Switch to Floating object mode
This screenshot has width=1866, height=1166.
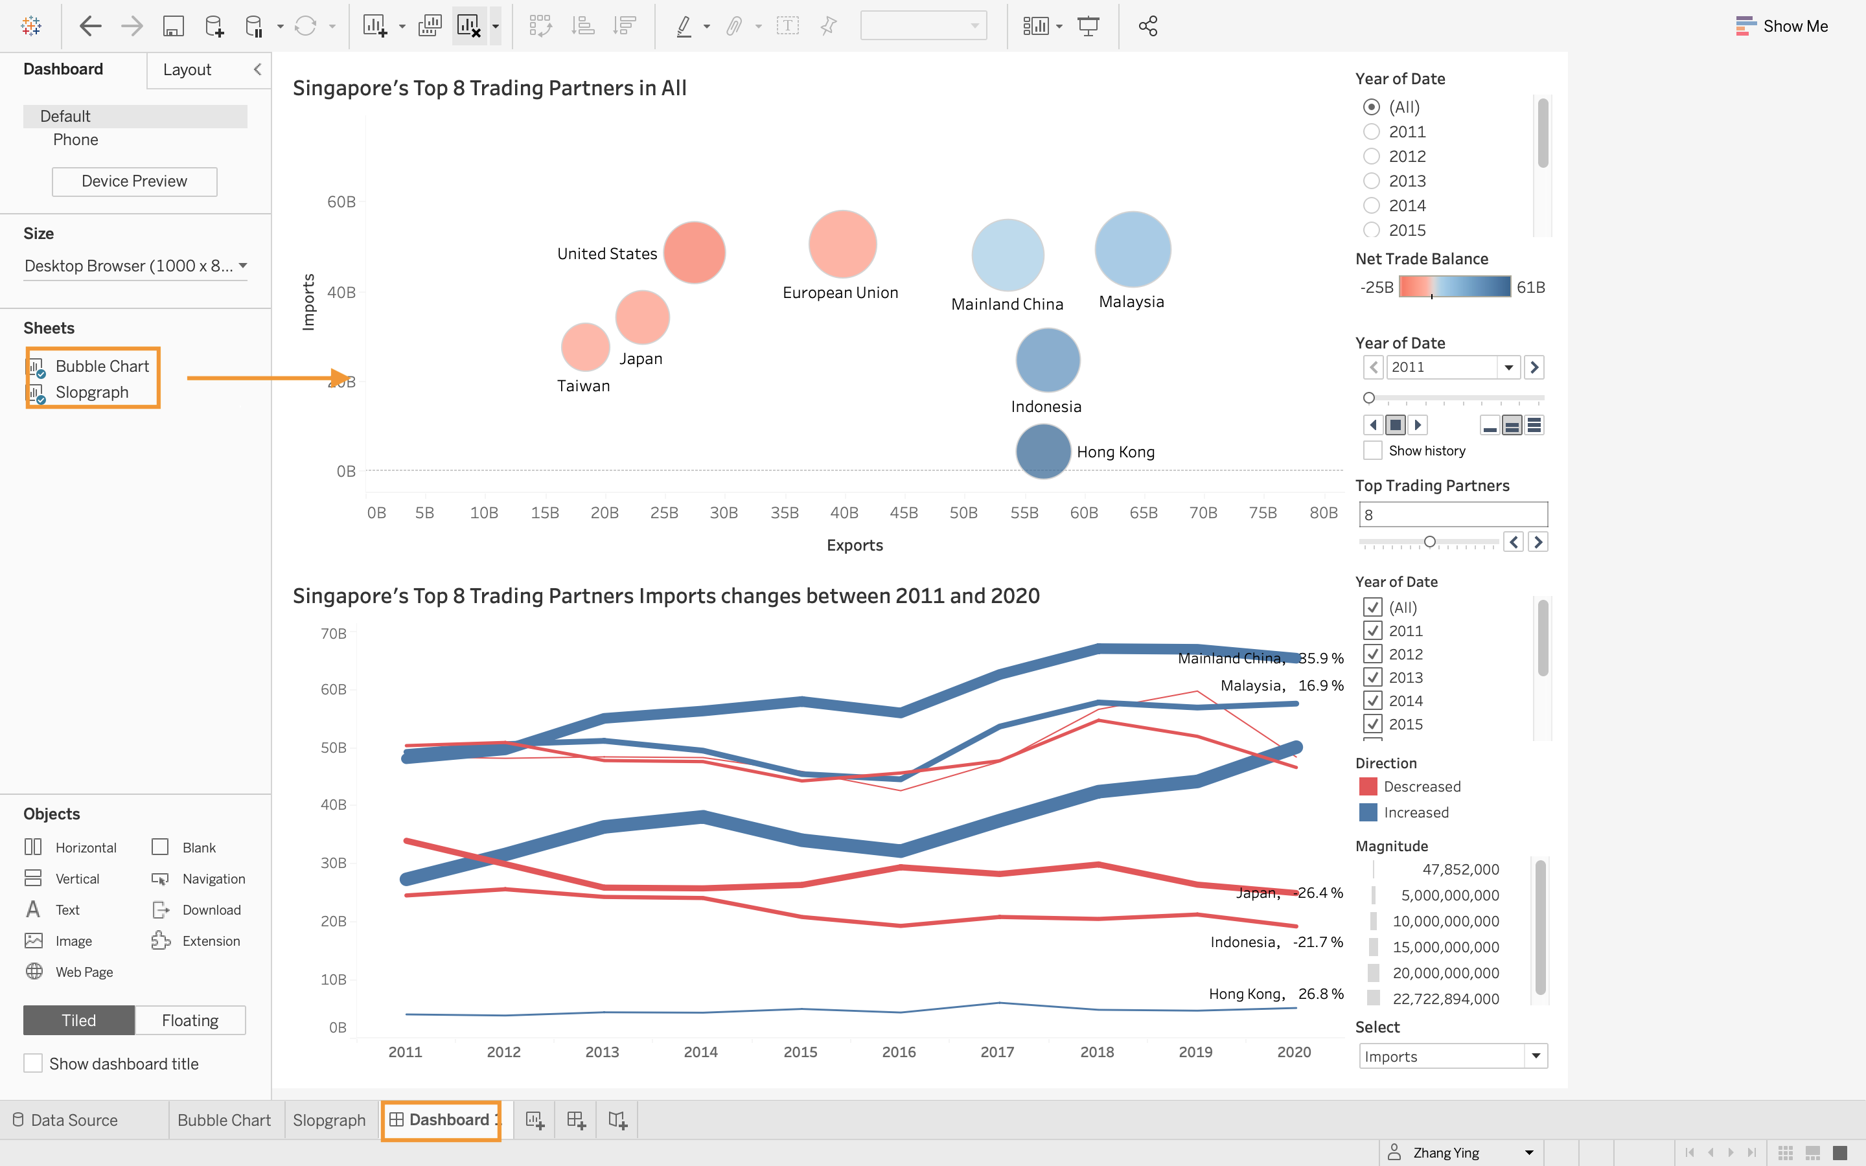pyautogui.click(x=190, y=1020)
